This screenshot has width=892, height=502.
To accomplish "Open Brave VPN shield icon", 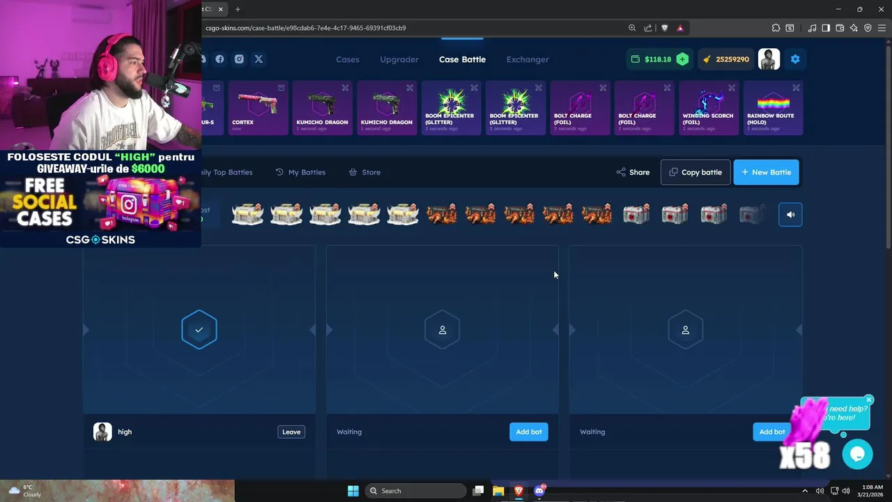I will 868,28.
